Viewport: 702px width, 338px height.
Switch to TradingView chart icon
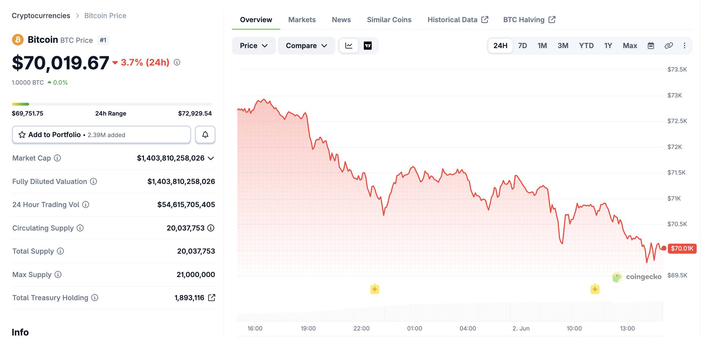[x=368, y=46]
